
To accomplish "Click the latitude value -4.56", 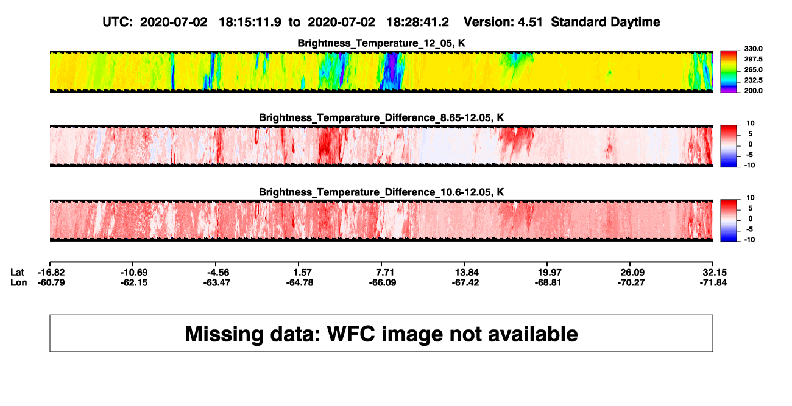I will pyautogui.click(x=217, y=272).
